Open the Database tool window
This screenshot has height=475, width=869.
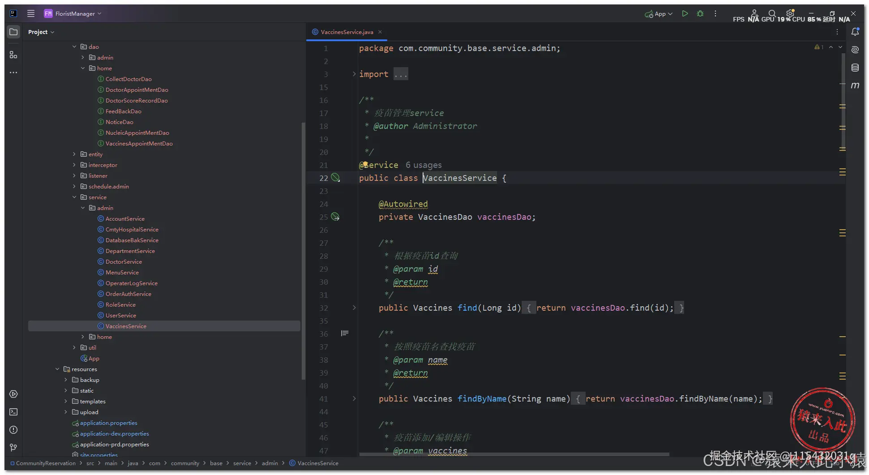point(855,68)
